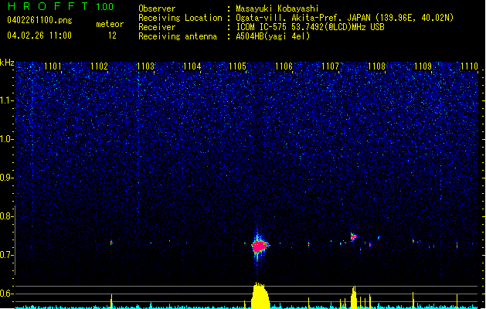Image resolution: width=486 pixels, height=309 pixels.
Task: Click the yellow power spike after 1102
Action: tap(111, 301)
